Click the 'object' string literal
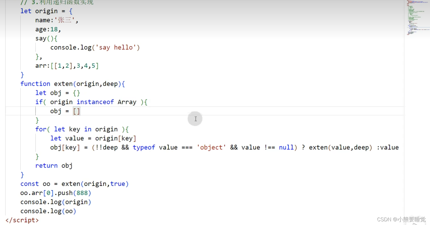The image size is (430, 225). tap(211, 147)
